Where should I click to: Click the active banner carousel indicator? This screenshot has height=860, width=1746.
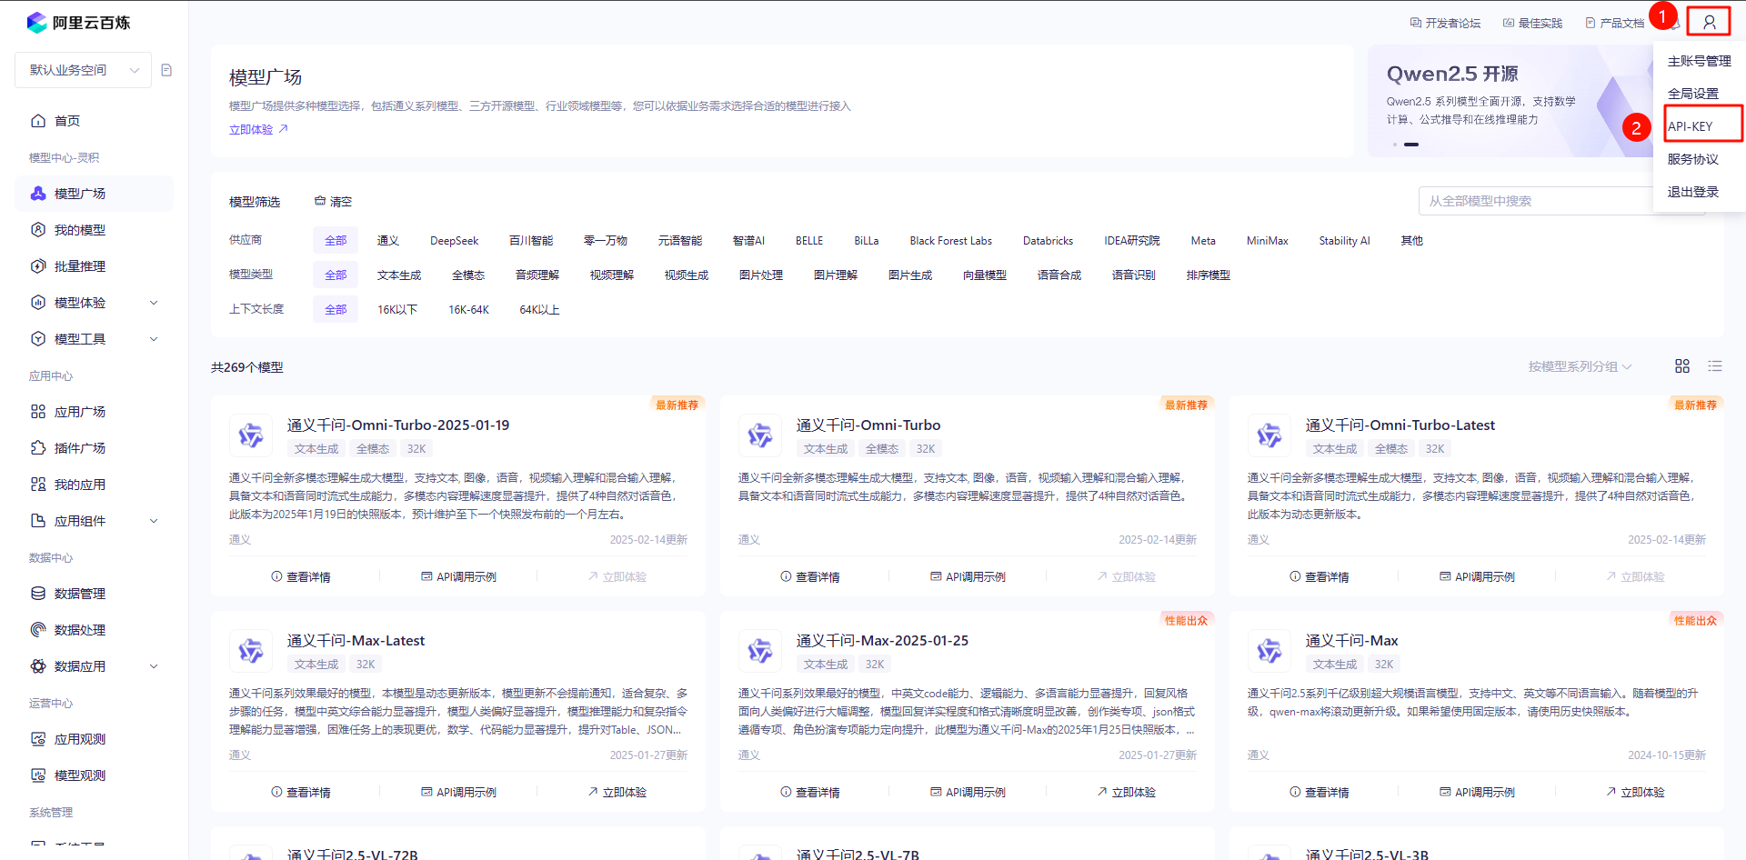click(x=1411, y=145)
